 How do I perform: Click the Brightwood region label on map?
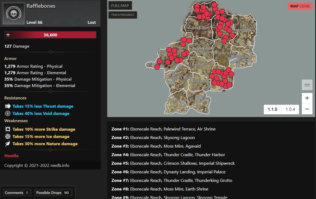click(201, 48)
